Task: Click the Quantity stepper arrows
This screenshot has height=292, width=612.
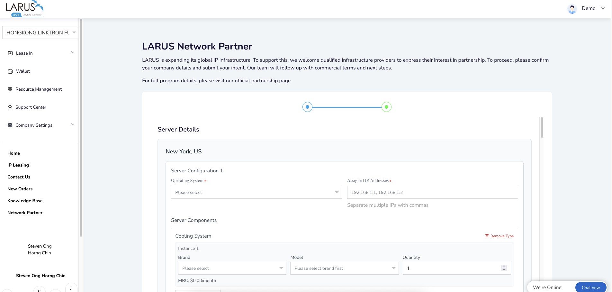Action: tap(504, 268)
